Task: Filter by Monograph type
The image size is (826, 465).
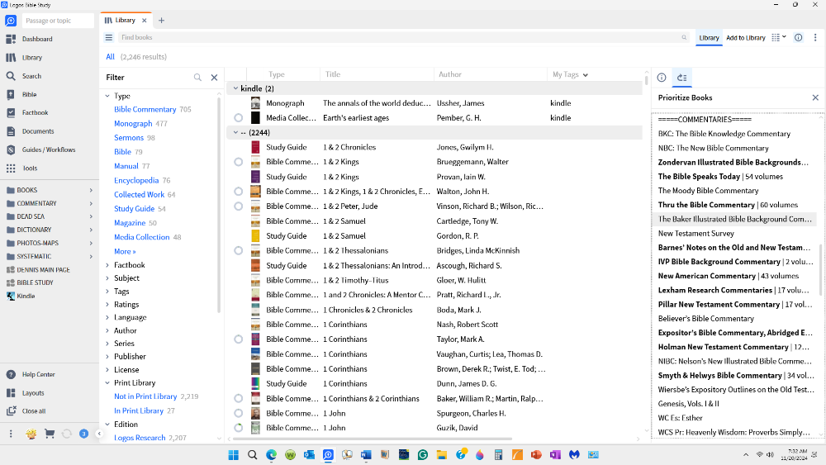Action: tap(133, 124)
